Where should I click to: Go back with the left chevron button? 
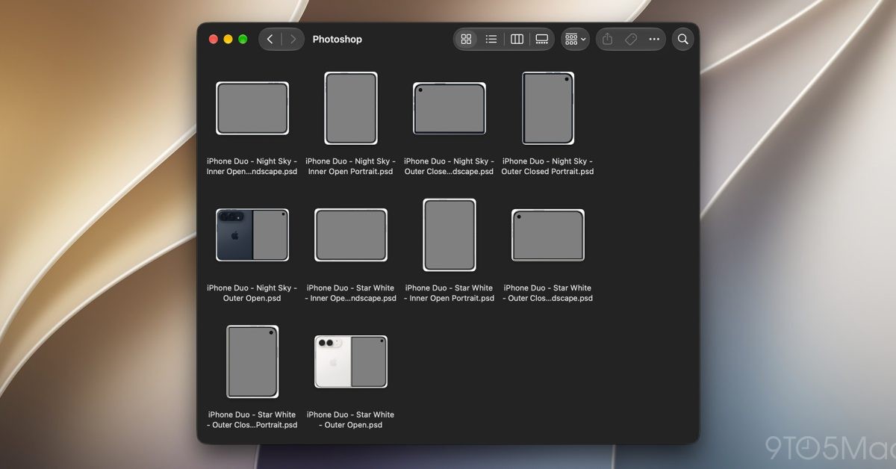(x=270, y=39)
